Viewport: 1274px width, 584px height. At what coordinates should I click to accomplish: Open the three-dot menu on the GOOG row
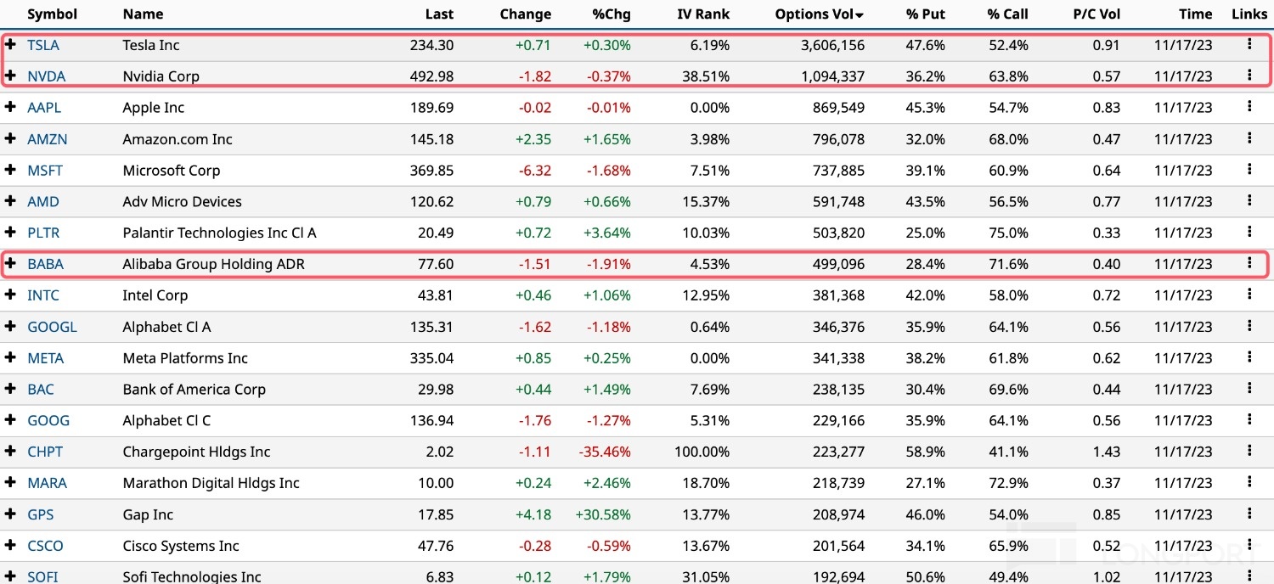pyautogui.click(x=1249, y=421)
